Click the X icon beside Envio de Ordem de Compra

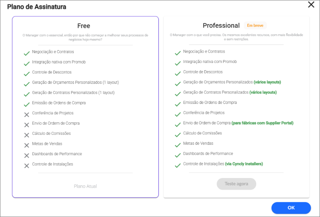(x=26, y=125)
